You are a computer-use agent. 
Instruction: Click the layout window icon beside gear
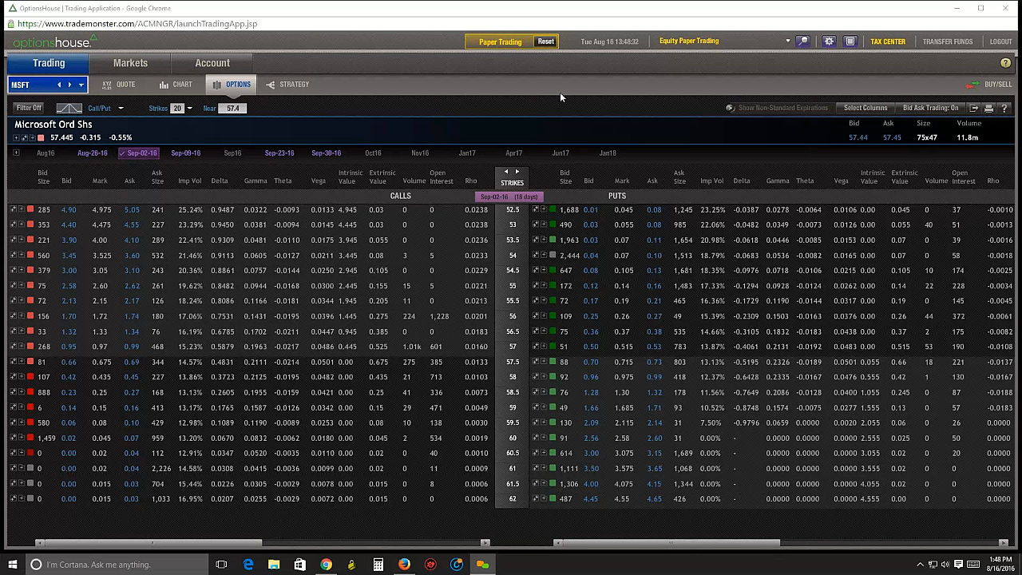point(850,42)
